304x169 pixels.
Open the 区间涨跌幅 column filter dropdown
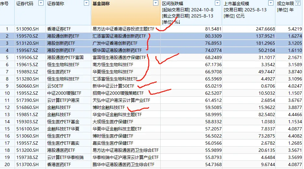tap(218, 3)
